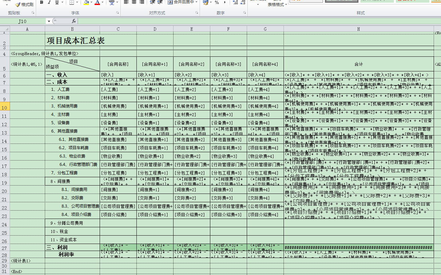Apply the red font color
441x275 pixels.
[97, 3]
